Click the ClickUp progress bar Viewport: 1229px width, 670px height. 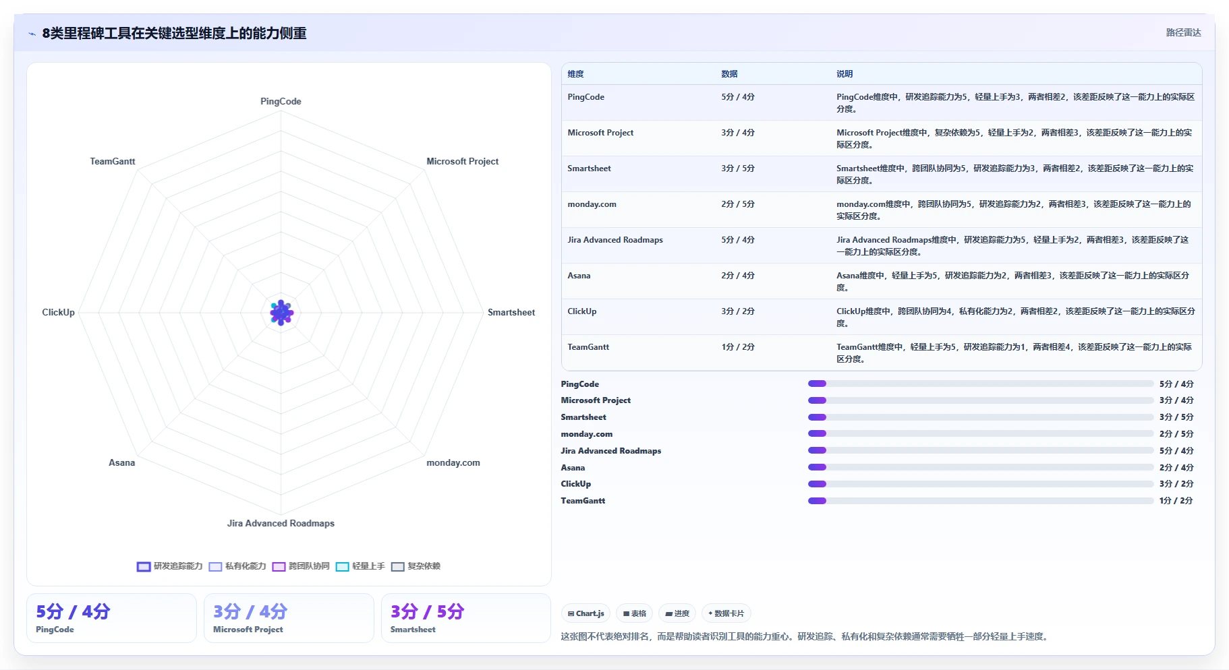(981, 484)
